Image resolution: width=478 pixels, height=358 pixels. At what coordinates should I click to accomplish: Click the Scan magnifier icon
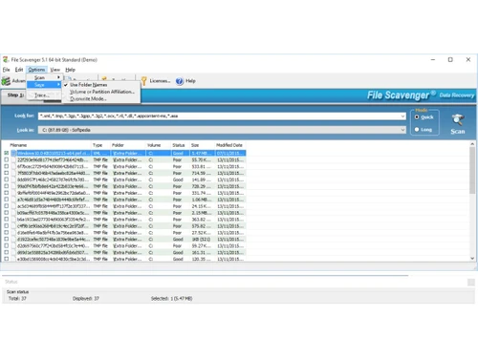[457, 120]
